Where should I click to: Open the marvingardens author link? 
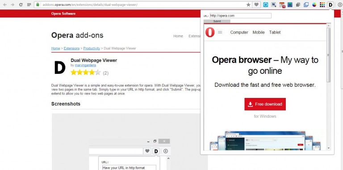tap(85, 65)
